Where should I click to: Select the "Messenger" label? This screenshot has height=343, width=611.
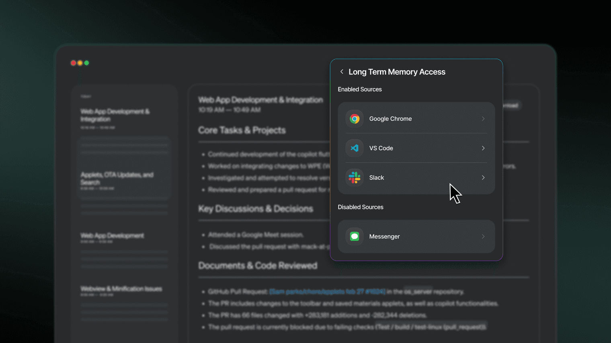click(384, 236)
